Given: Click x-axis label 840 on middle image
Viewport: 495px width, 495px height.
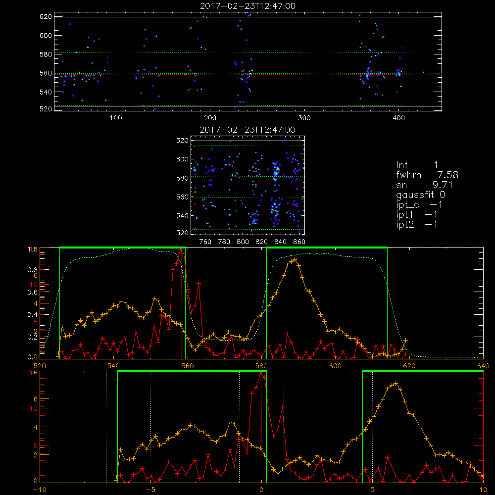Looking at the screenshot, I should [280, 242].
